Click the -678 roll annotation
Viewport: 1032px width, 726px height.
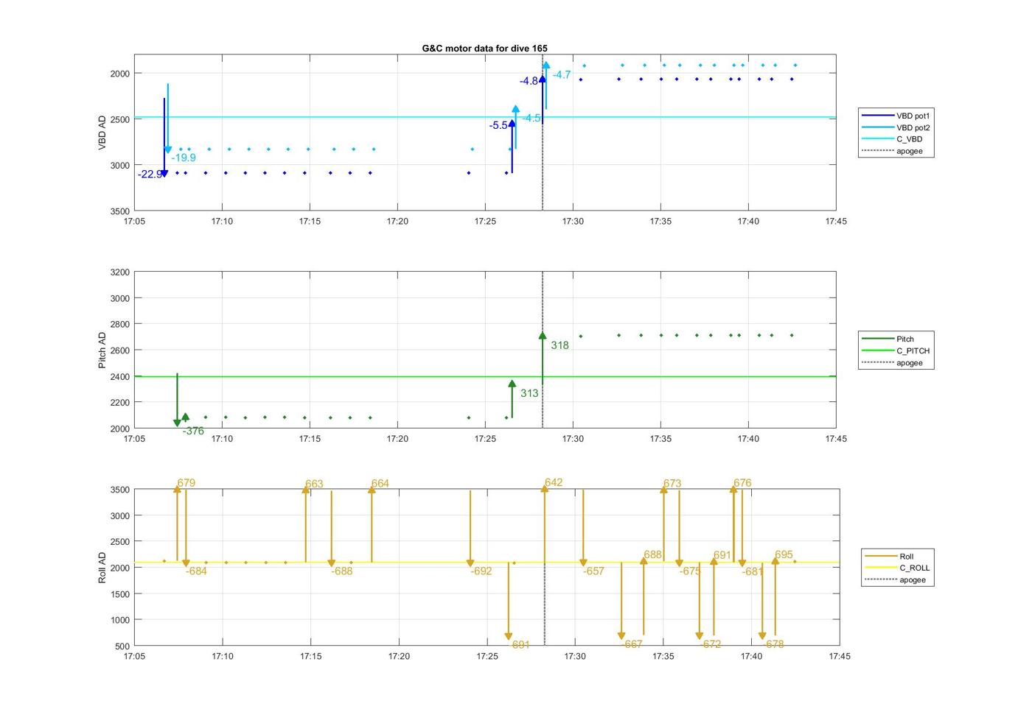(773, 644)
